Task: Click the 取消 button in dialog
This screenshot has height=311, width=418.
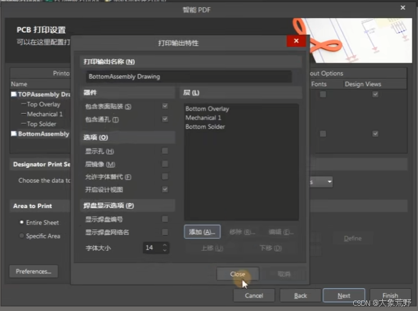Action: (x=284, y=274)
